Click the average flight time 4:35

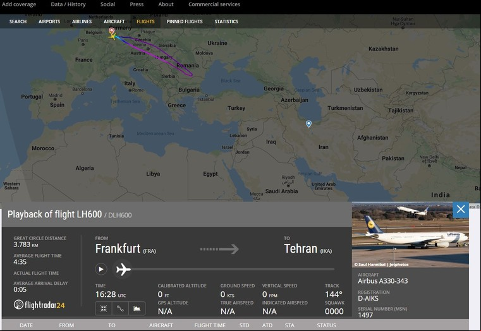(20, 262)
